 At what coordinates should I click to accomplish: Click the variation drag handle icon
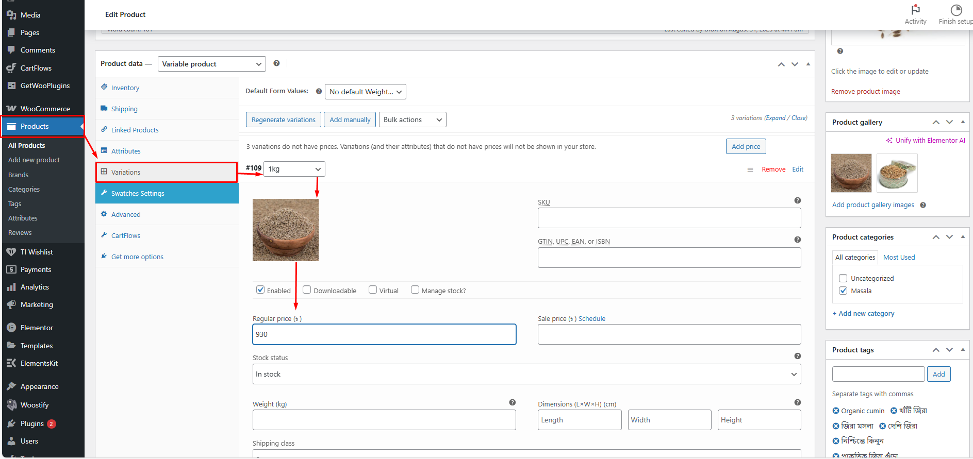tap(750, 169)
